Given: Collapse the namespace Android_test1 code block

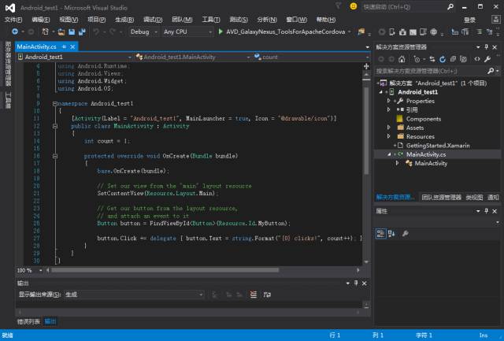Looking at the screenshot, I should (x=55, y=103).
